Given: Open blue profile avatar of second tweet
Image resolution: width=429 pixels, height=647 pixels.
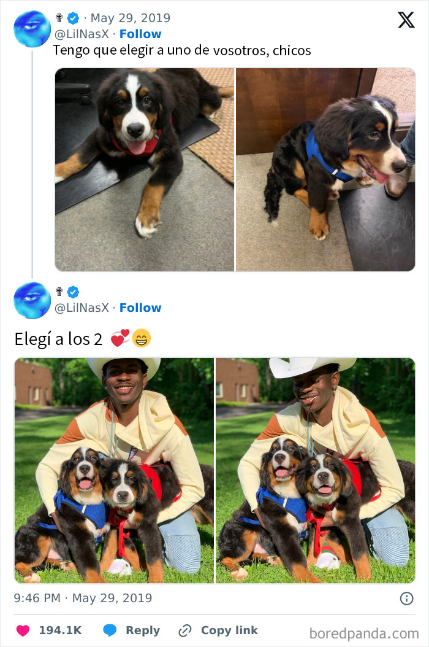Looking at the screenshot, I should pos(32,300).
